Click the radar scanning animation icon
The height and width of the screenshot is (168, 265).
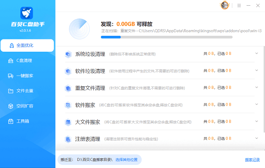pyautogui.click(x=79, y=29)
